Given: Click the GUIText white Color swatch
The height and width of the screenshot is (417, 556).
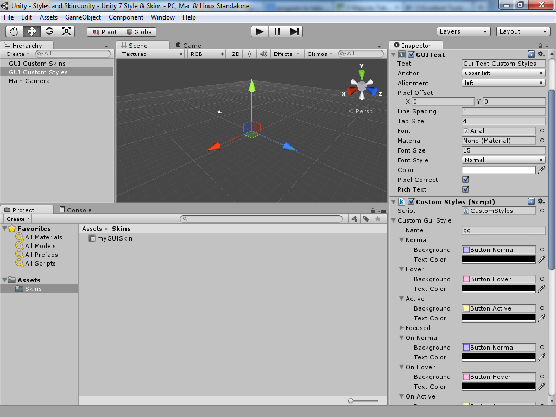Looking at the screenshot, I should [x=498, y=170].
